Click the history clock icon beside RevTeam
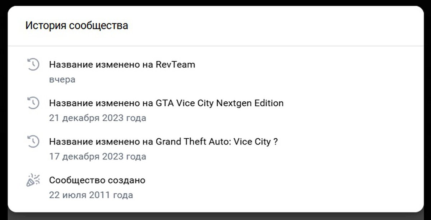 pyautogui.click(x=33, y=65)
